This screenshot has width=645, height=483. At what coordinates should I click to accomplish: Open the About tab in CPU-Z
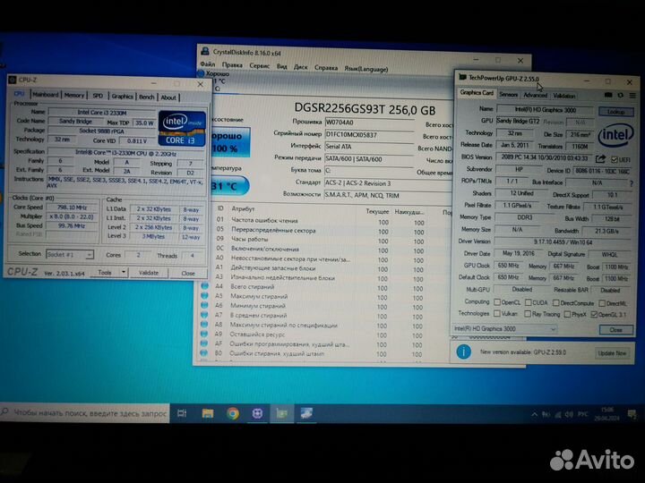[x=168, y=97]
